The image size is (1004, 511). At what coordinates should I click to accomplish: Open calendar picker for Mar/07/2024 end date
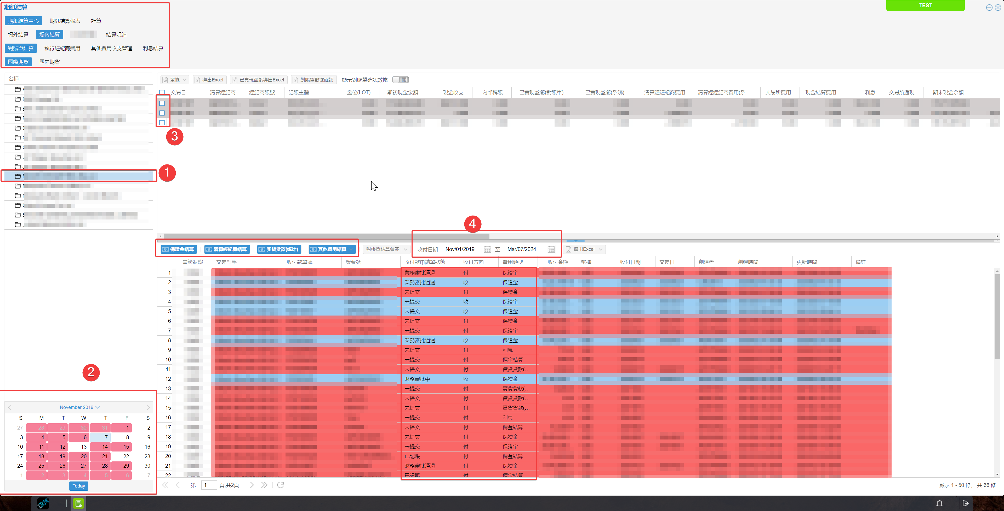pyautogui.click(x=551, y=249)
